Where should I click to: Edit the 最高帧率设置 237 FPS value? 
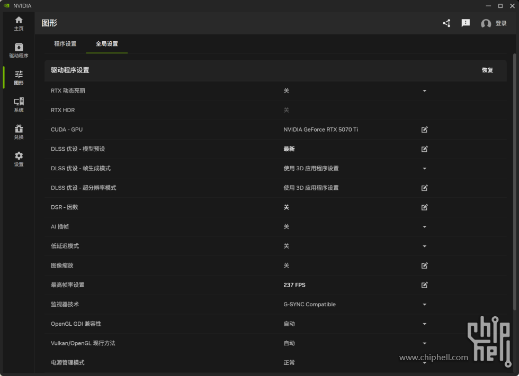(424, 285)
